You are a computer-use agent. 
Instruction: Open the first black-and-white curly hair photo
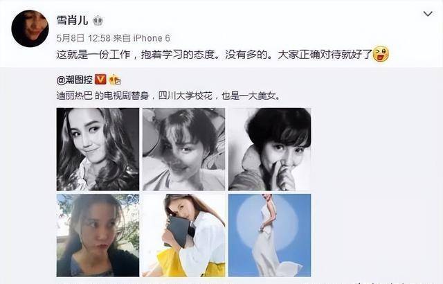(x=98, y=149)
